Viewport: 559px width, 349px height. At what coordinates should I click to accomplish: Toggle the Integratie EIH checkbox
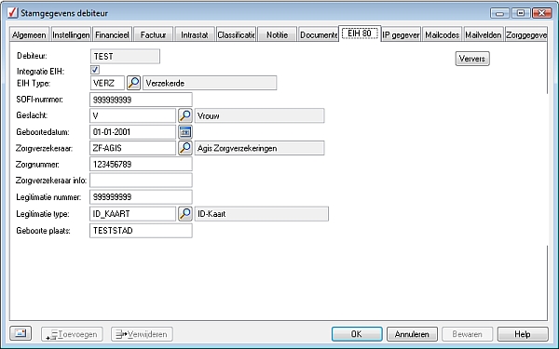pos(95,70)
